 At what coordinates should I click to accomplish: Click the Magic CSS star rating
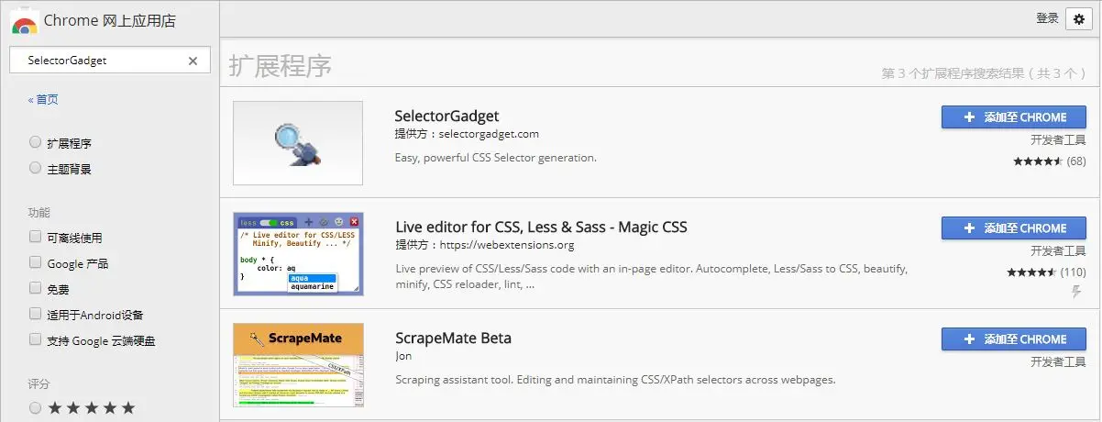pyautogui.click(x=1031, y=272)
